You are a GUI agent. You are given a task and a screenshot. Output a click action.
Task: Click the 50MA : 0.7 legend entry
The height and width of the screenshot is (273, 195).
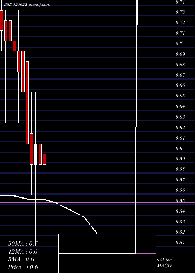click(23, 244)
